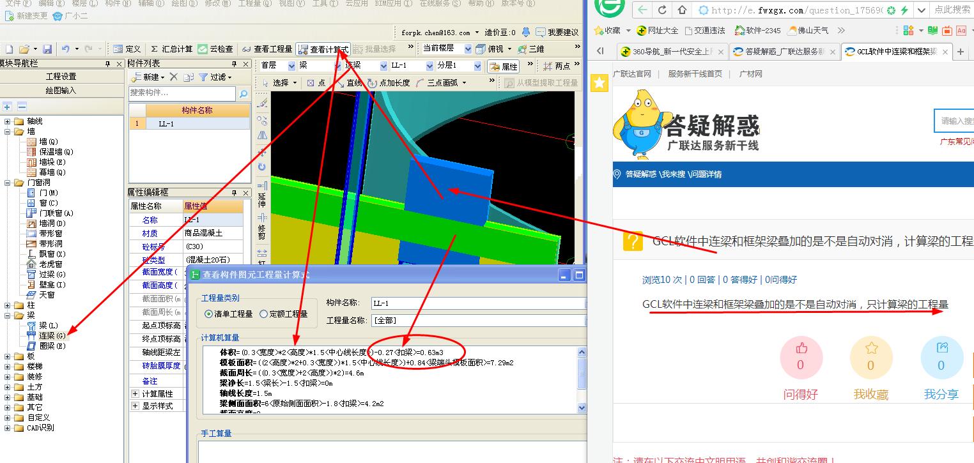
Task: Select LL-1 row in component list
Action: pyautogui.click(x=190, y=124)
